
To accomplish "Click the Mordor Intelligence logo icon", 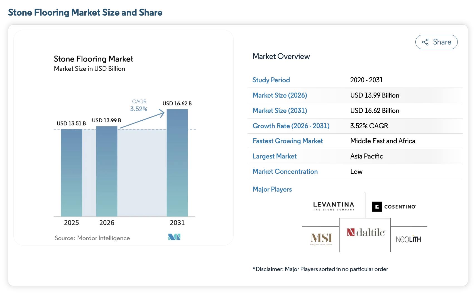I will click(174, 237).
